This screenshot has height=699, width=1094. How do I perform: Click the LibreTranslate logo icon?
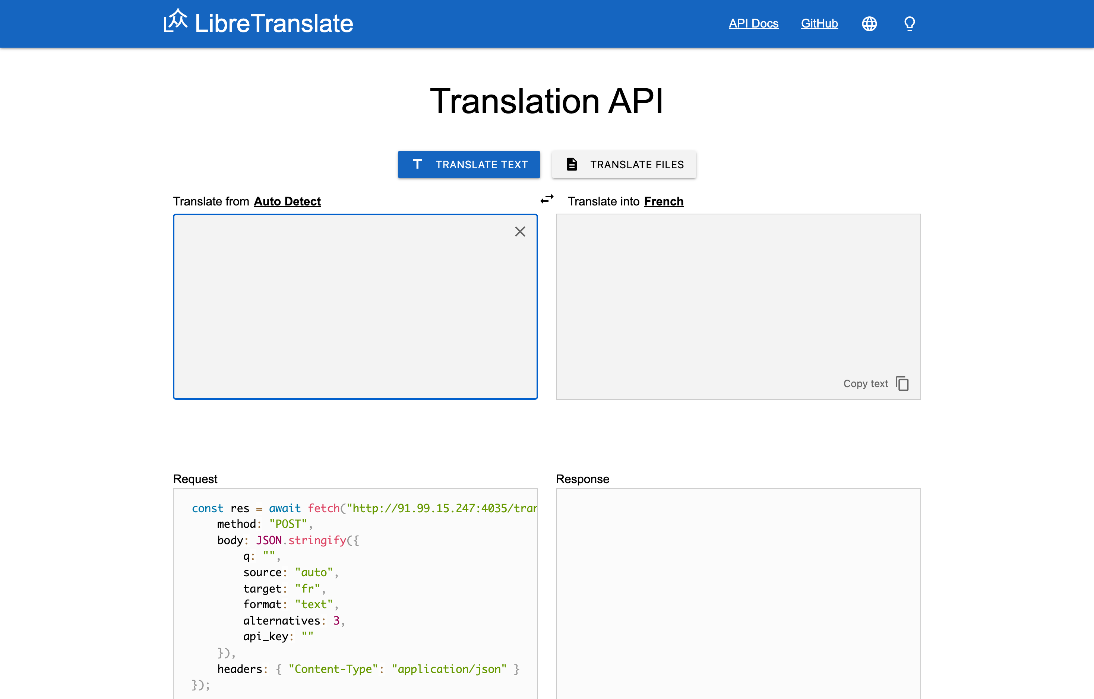176,21
